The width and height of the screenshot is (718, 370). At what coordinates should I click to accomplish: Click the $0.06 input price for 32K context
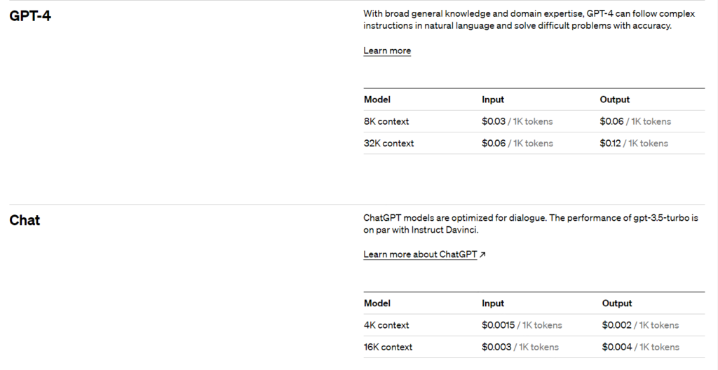494,143
